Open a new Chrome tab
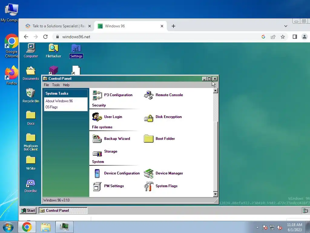The height and width of the screenshot is (233, 310). pos(173,26)
